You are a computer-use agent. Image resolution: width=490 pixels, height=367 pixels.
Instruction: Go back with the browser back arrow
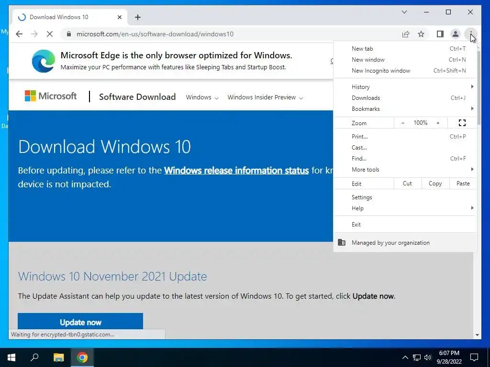point(19,34)
